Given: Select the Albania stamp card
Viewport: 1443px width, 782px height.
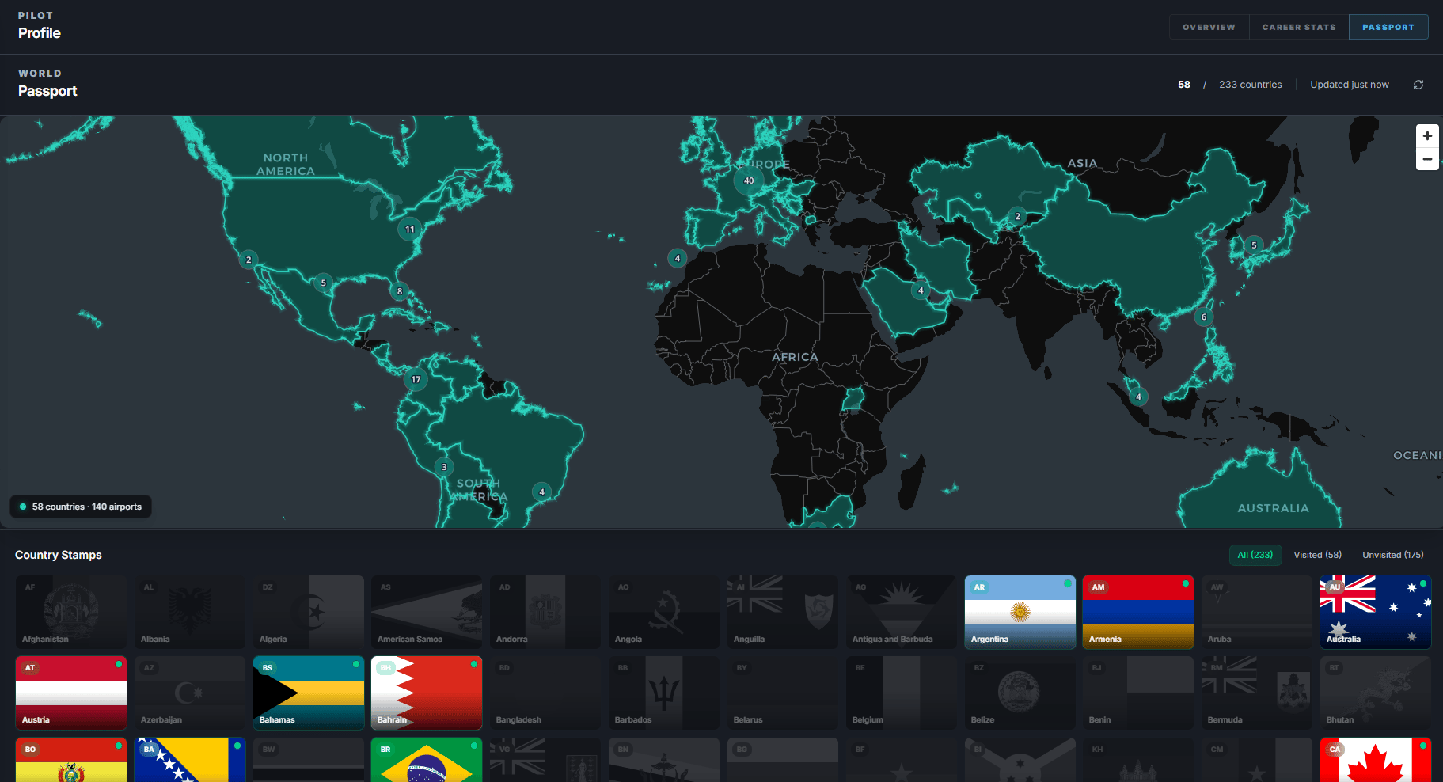Looking at the screenshot, I should coord(189,613).
